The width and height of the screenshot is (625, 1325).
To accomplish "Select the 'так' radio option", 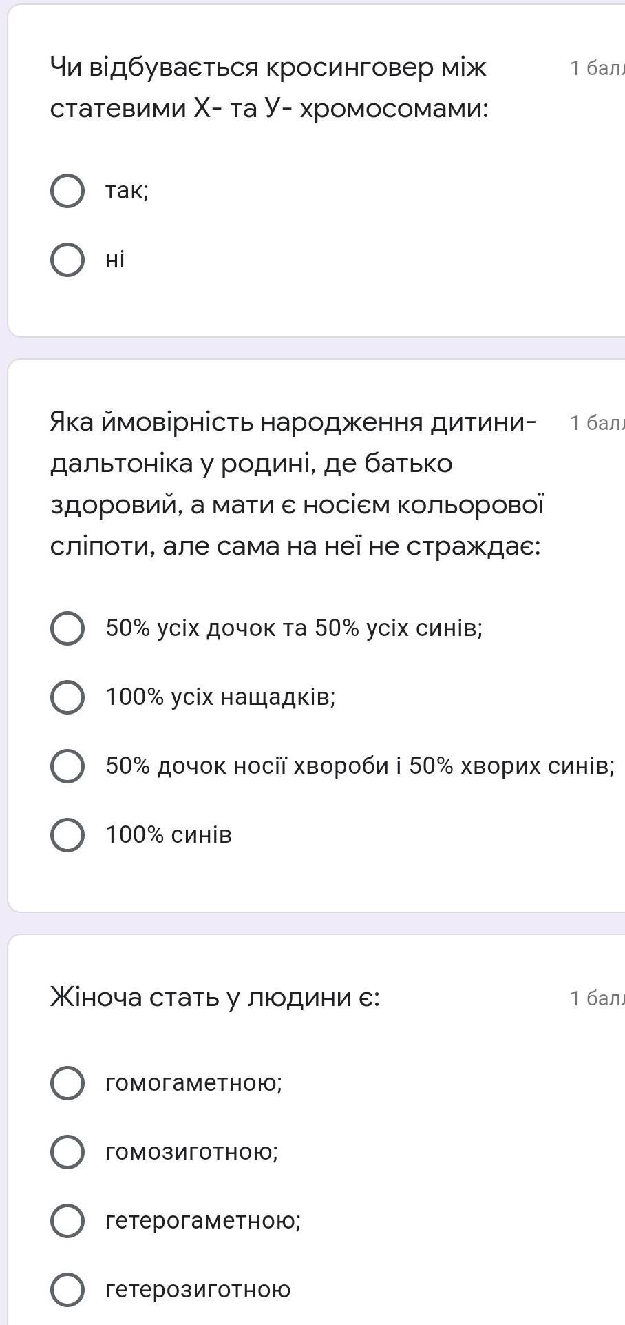I will [x=67, y=190].
